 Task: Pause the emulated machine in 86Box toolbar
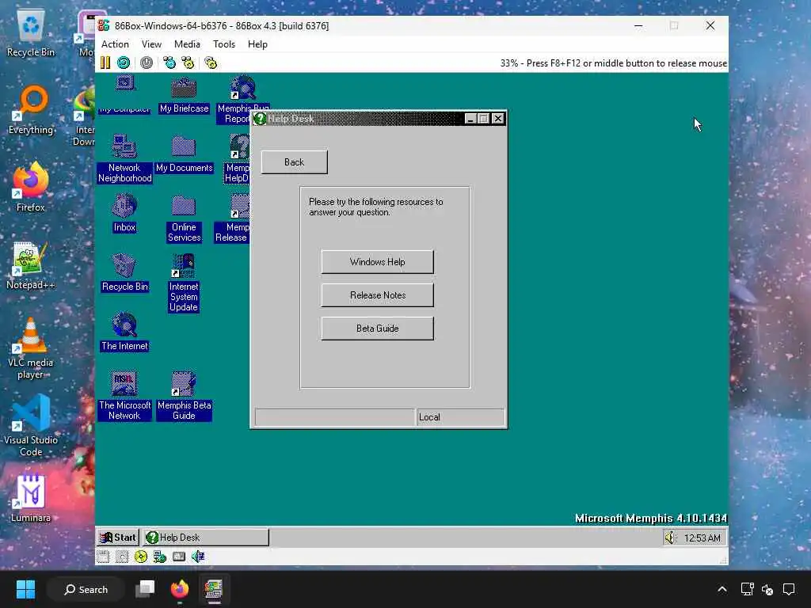(x=105, y=63)
